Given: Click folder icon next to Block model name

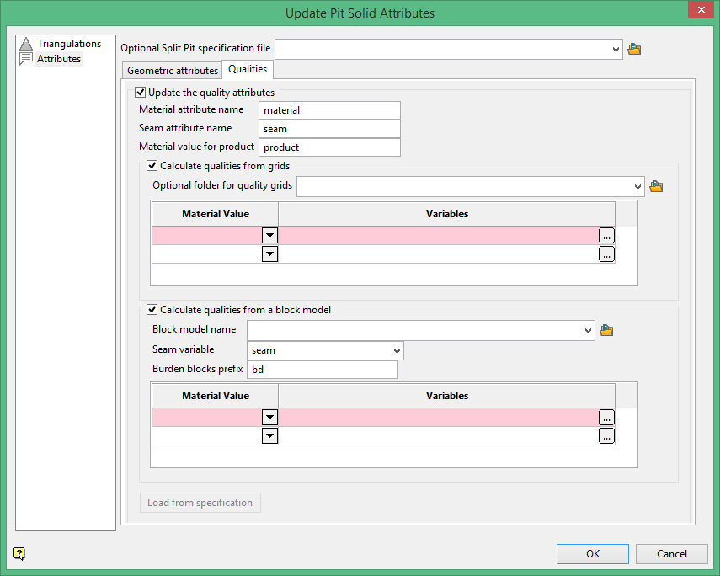Looking at the screenshot, I should pos(606,331).
